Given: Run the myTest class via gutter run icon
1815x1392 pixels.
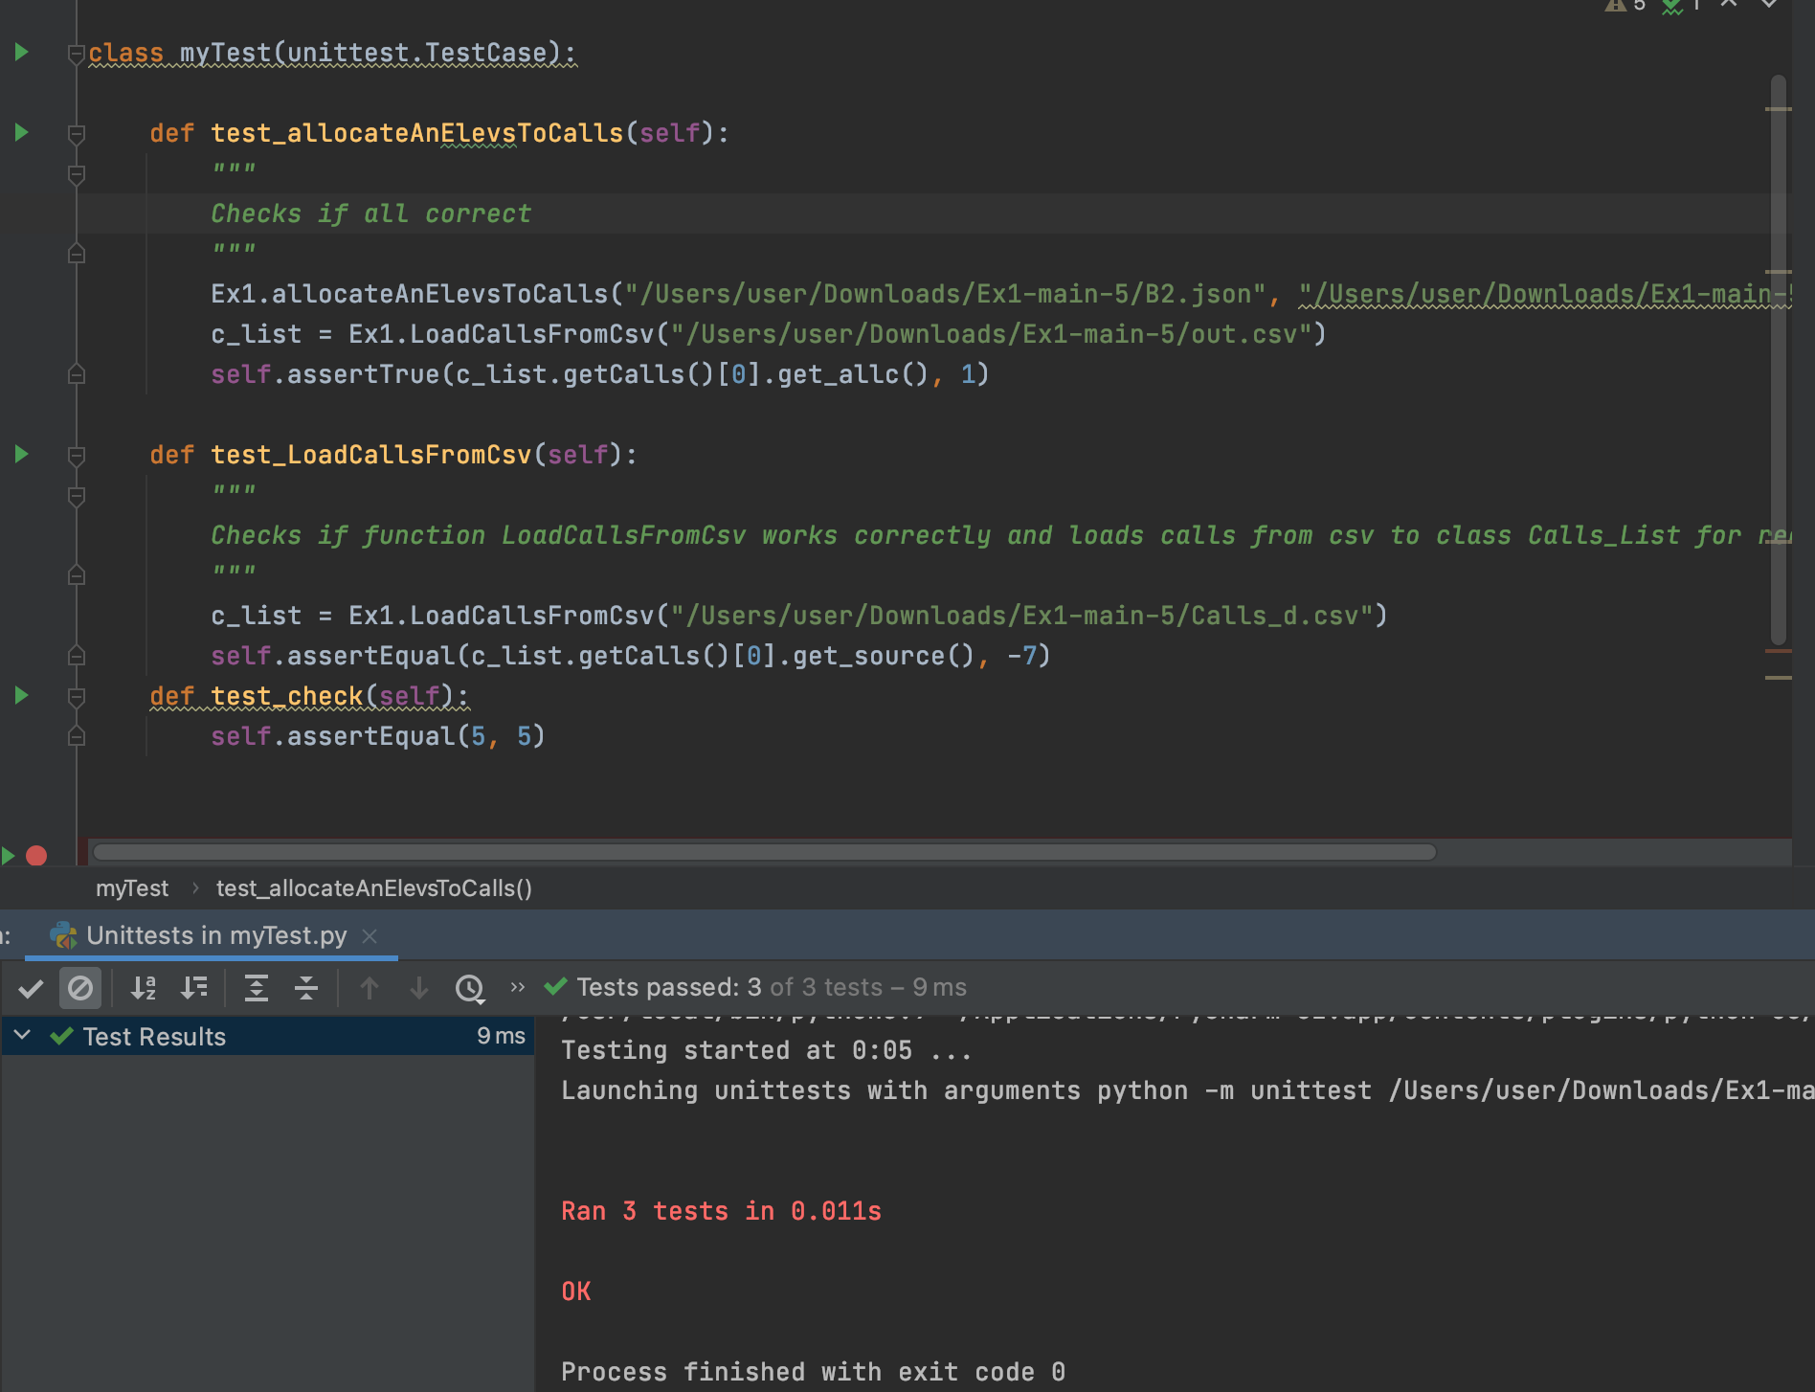Looking at the screenshot, I should 20,53.
